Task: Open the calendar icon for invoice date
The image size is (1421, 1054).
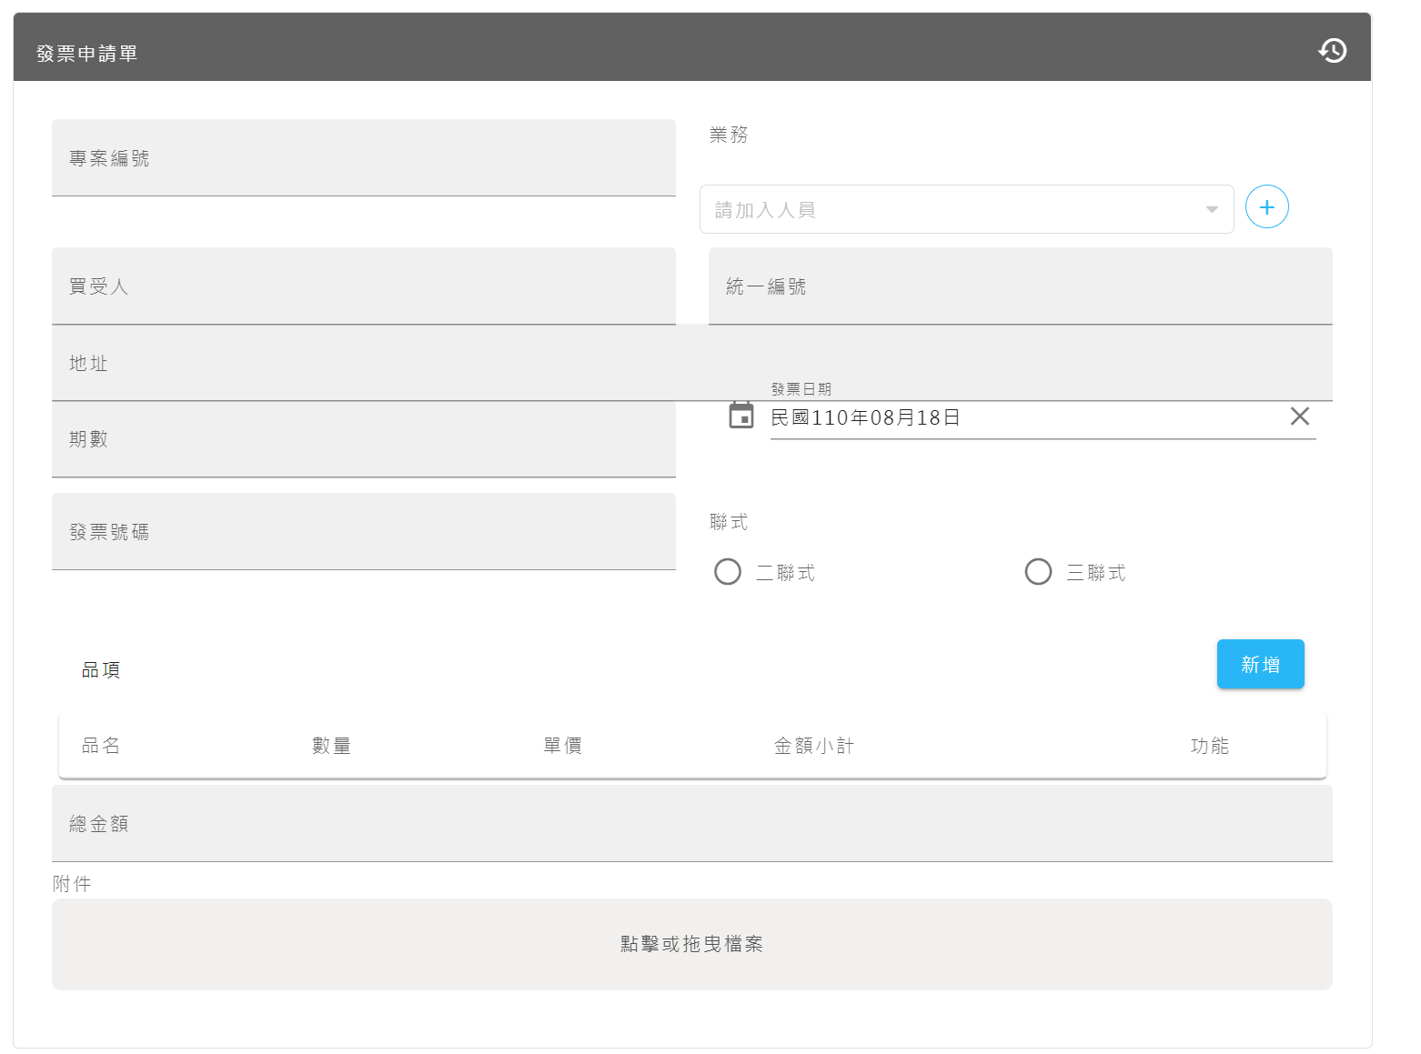Action: point(741,416)
